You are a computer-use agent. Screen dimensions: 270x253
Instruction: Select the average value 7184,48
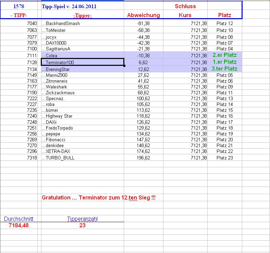[19, 225]
